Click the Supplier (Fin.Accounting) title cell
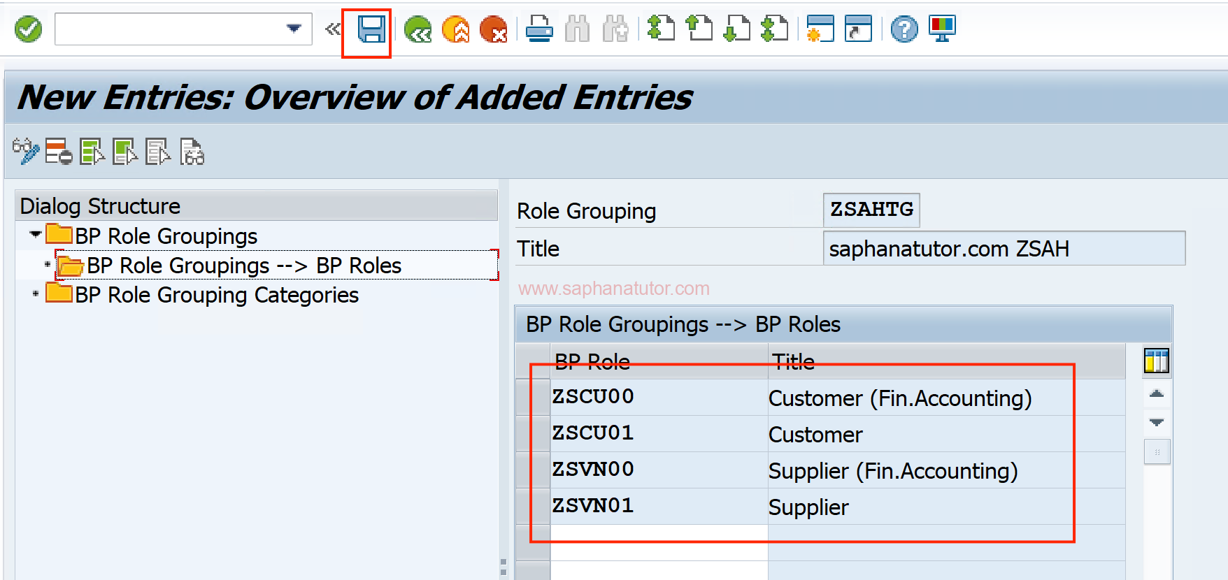The width and height of the screenshot is (1228, 580). 947,470
